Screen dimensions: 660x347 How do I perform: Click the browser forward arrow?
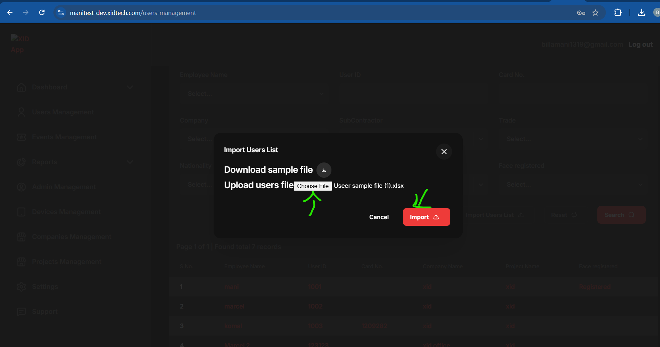(x=26, y=12)
